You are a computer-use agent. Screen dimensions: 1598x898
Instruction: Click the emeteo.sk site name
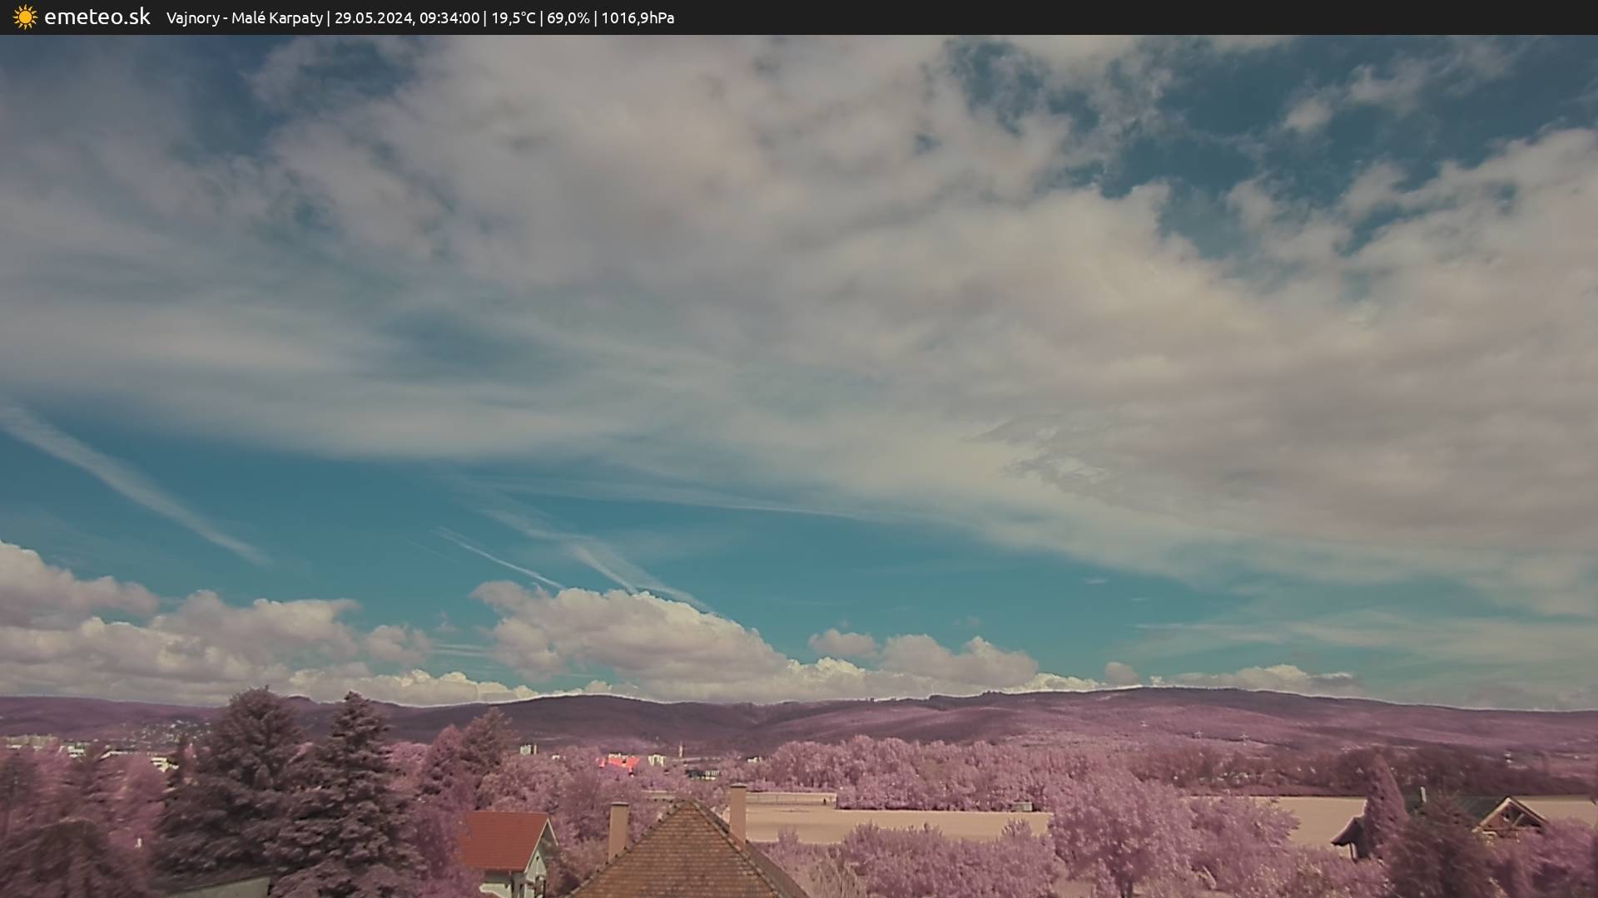97,17
